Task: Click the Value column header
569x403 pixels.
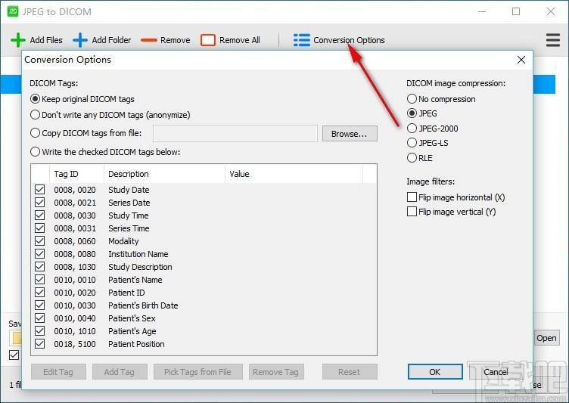Action: click(x=294, y=174)
